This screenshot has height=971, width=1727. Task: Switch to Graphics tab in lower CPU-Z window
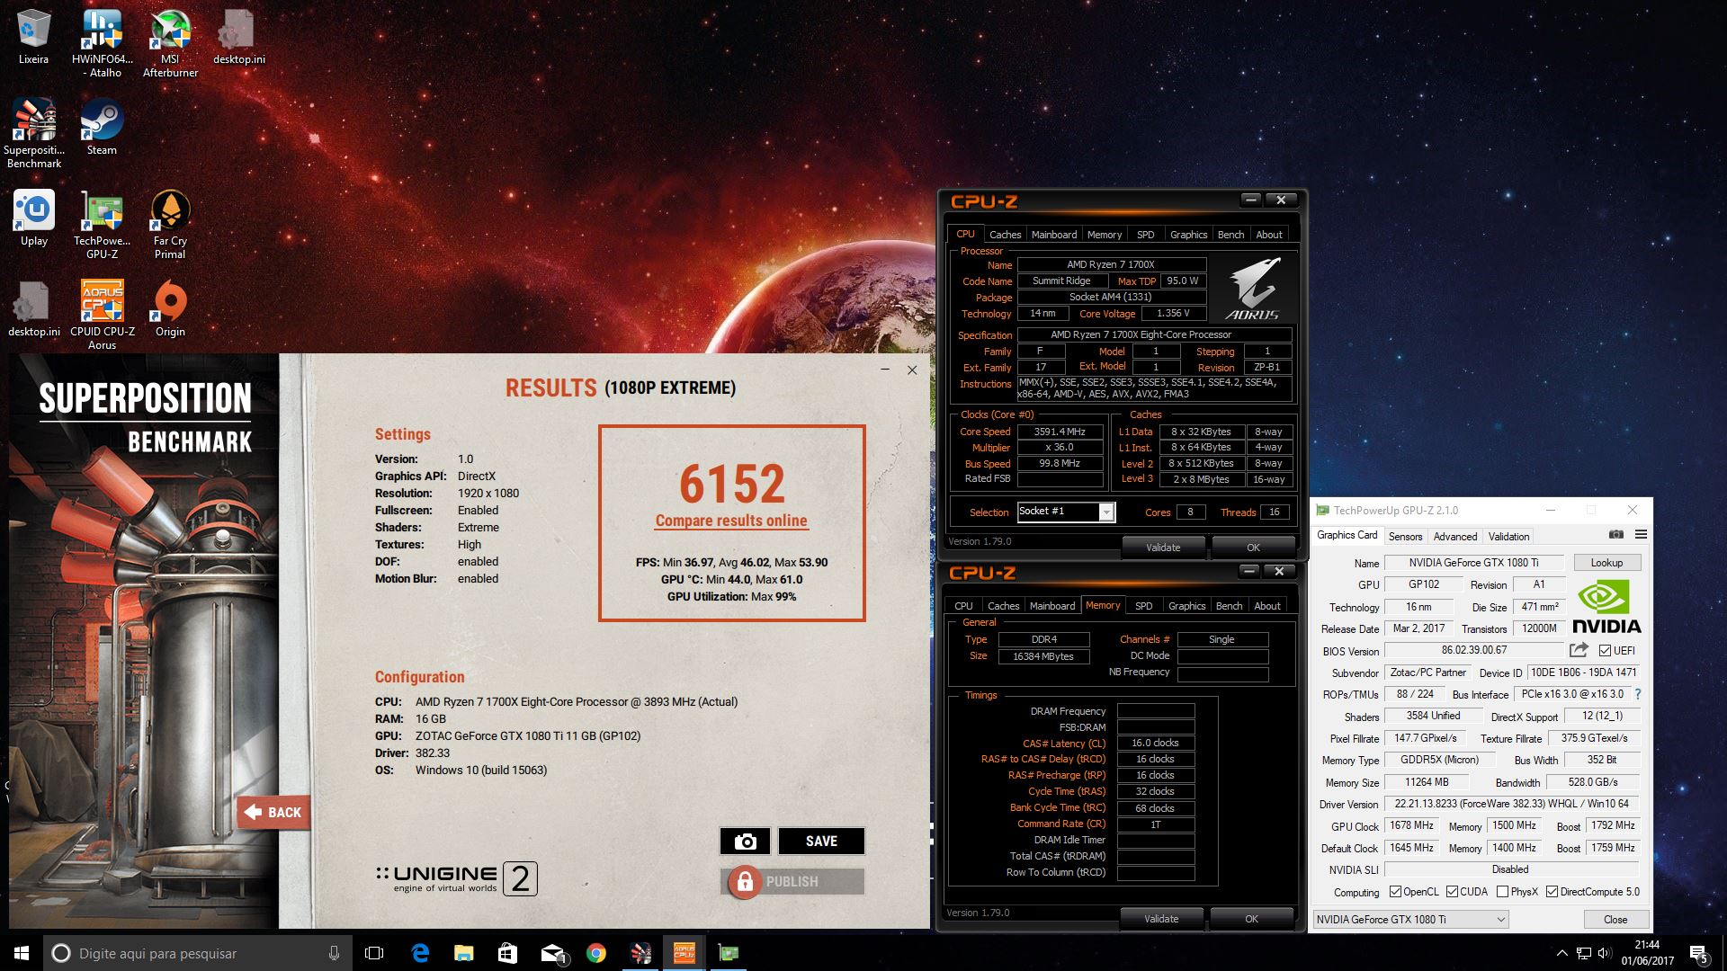(x=1186, y=606)
